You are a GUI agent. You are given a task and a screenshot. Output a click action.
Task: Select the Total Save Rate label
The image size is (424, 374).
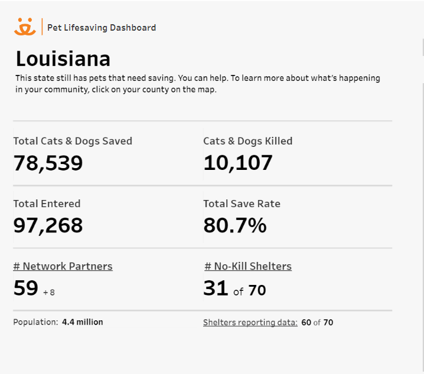coord(242,204)
